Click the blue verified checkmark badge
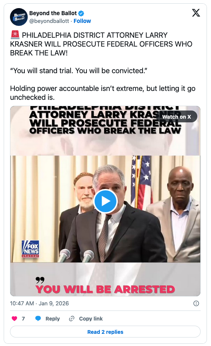The image size is (211, 346). [81, 13]
